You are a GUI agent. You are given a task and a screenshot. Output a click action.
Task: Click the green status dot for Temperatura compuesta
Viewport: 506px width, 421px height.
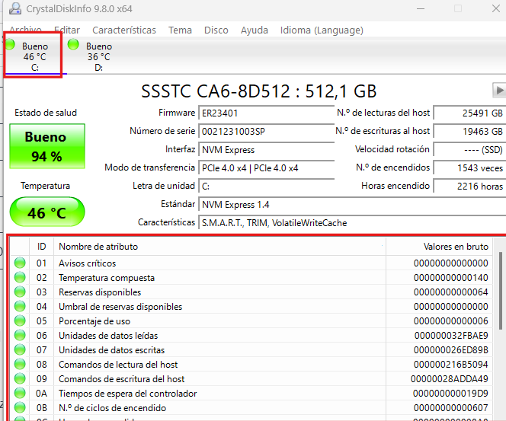20,277
